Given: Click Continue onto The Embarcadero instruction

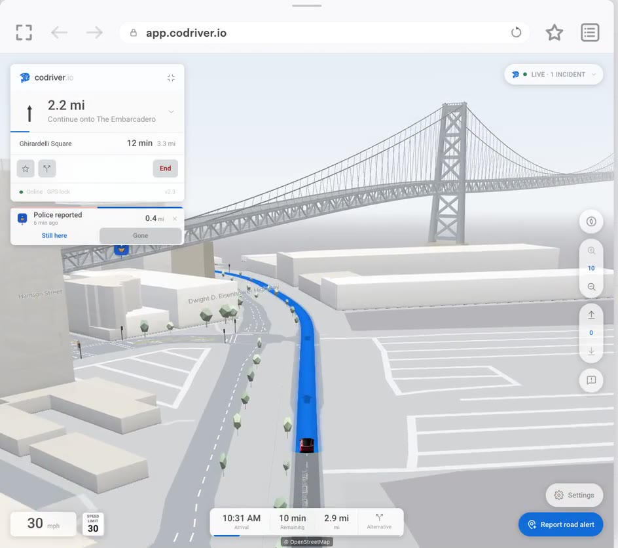Looking at the screenshot, I should [101, 119].
